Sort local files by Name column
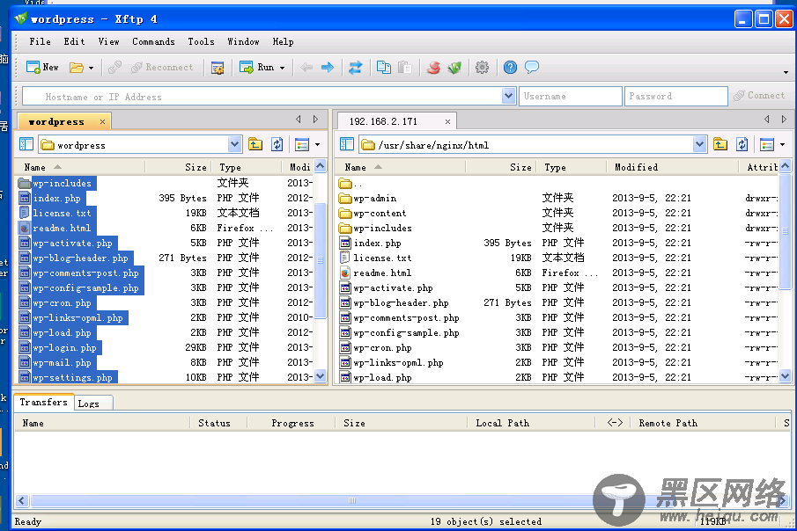The height and width of the screenshot is (531, 797). tap(81, 167)
